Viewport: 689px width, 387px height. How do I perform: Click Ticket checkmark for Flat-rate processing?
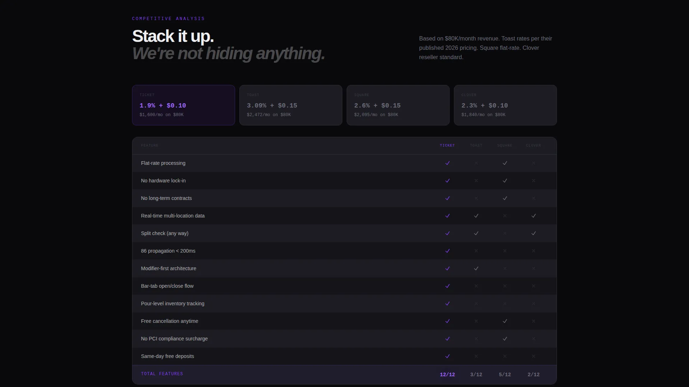[447, 163]
